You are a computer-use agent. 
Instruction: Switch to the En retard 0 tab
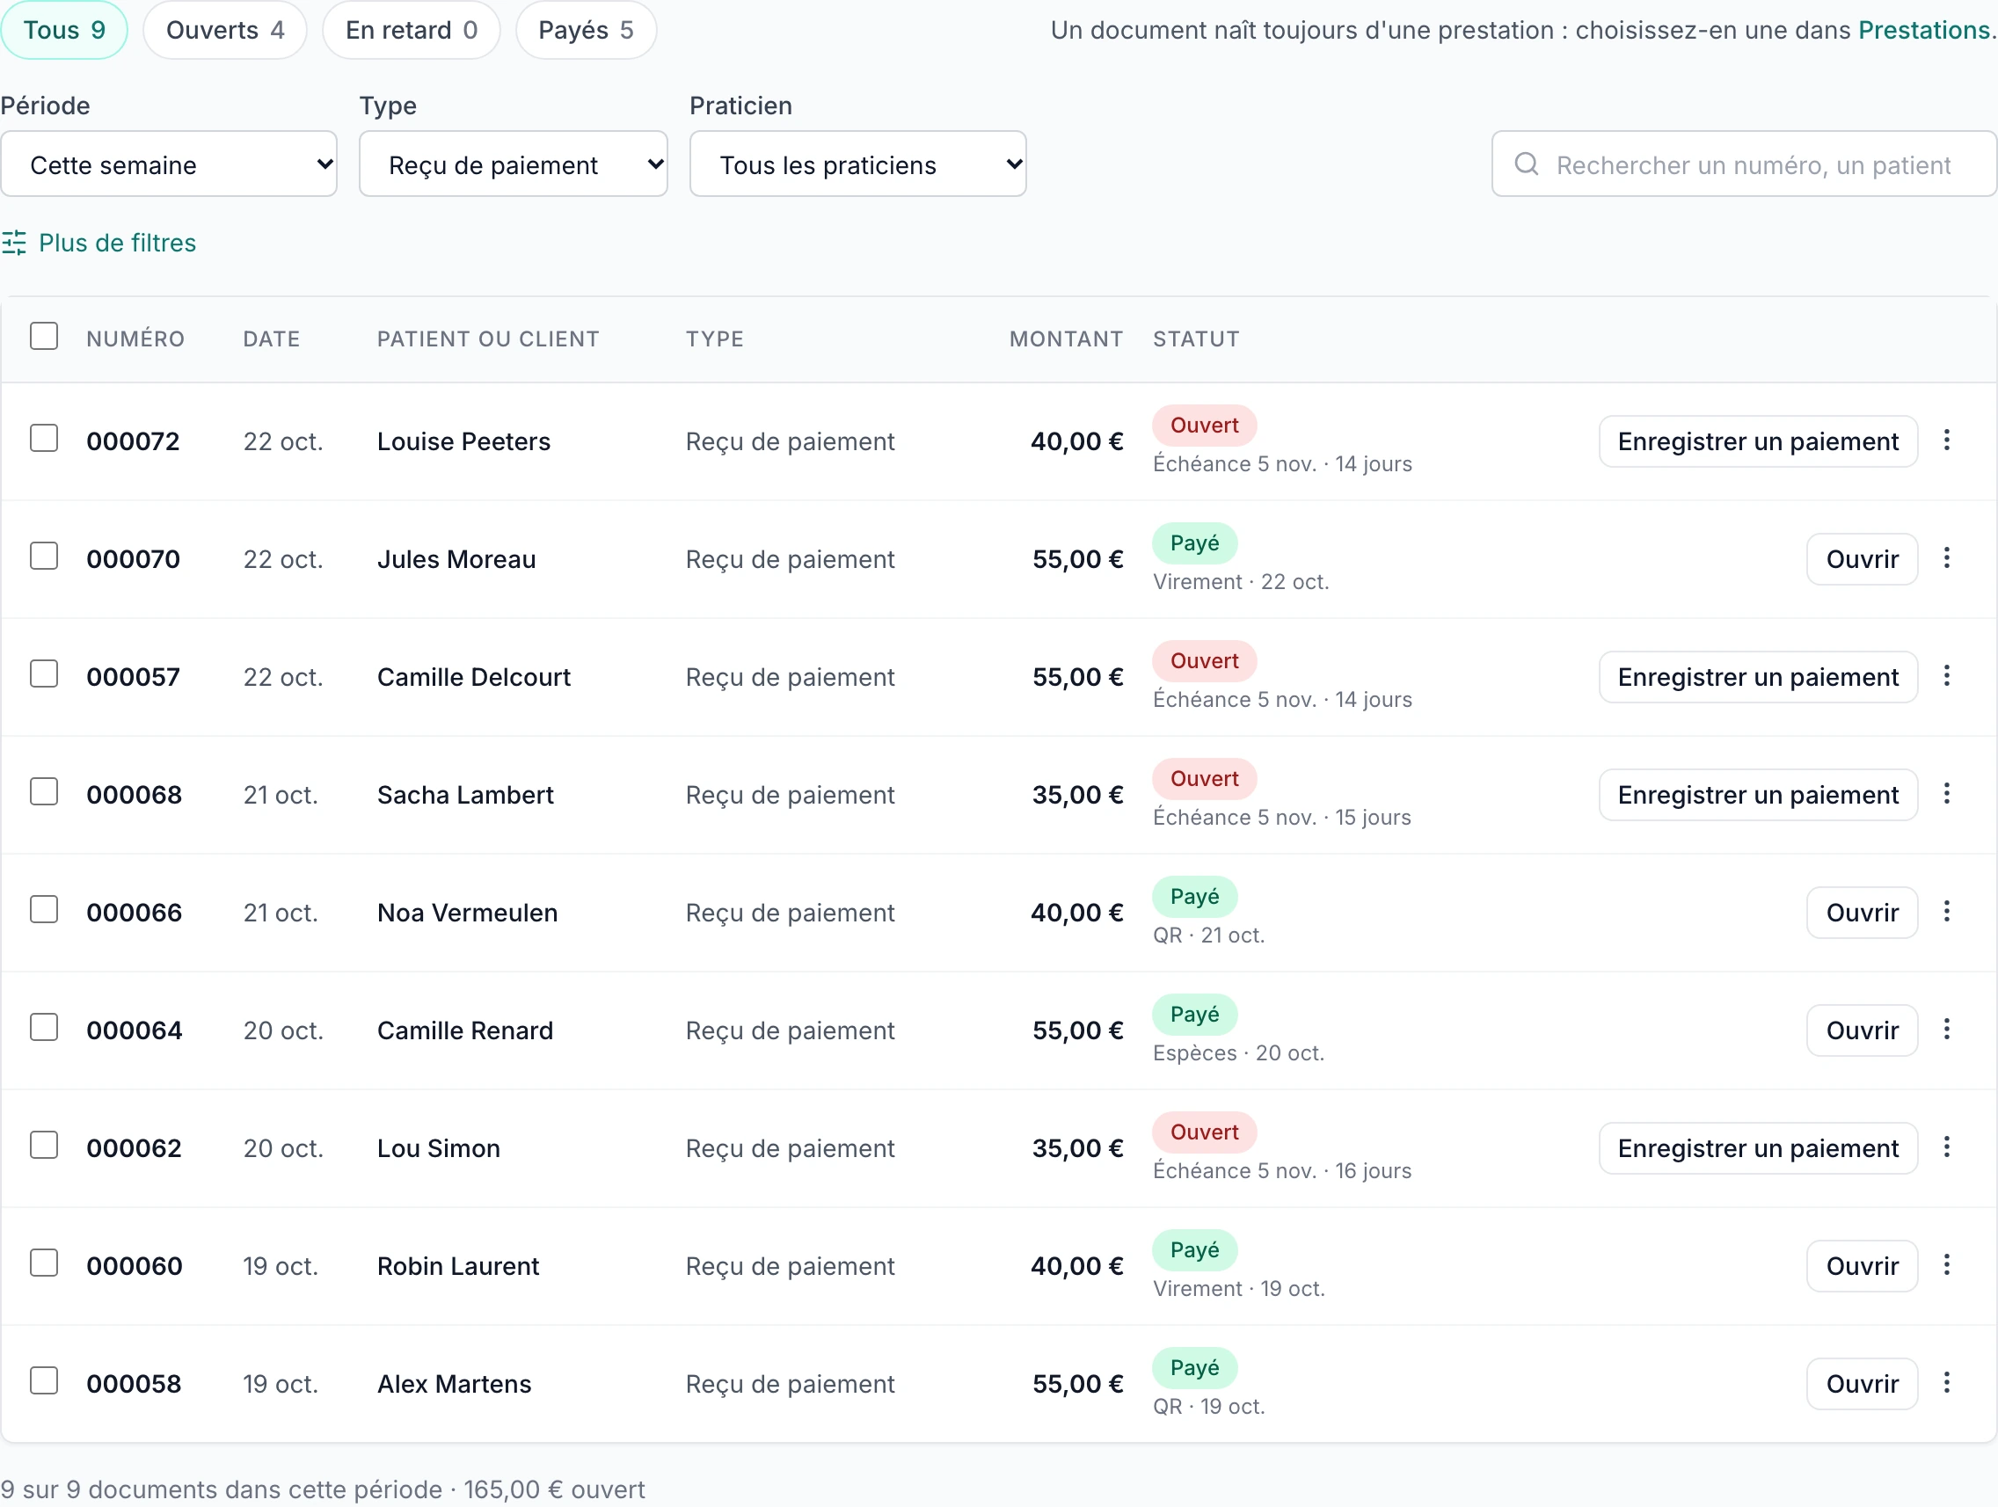pos(411,30)
